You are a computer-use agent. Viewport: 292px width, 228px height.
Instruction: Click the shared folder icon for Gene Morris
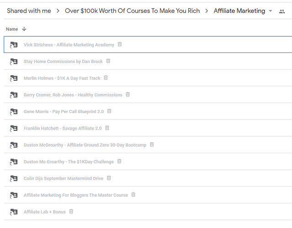coord(14,112)
